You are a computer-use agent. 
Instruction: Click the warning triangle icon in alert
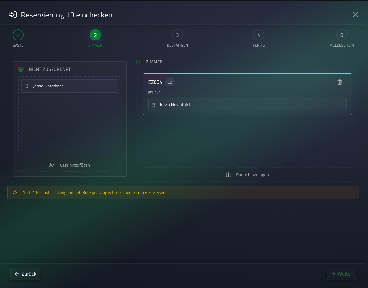15,192
